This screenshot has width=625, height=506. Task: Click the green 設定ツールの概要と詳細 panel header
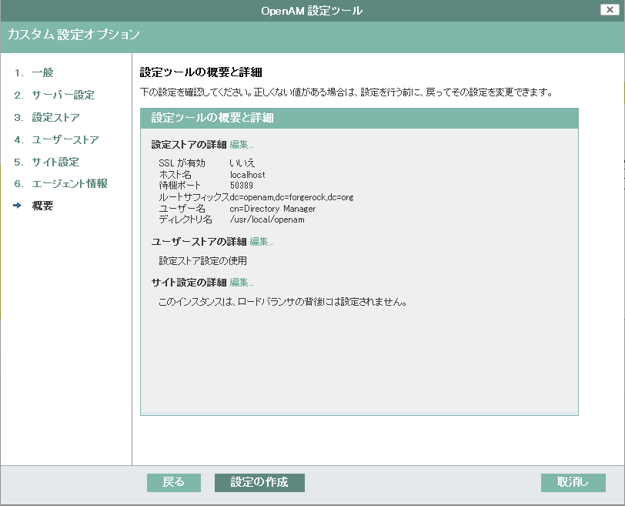tap(359, 119)
